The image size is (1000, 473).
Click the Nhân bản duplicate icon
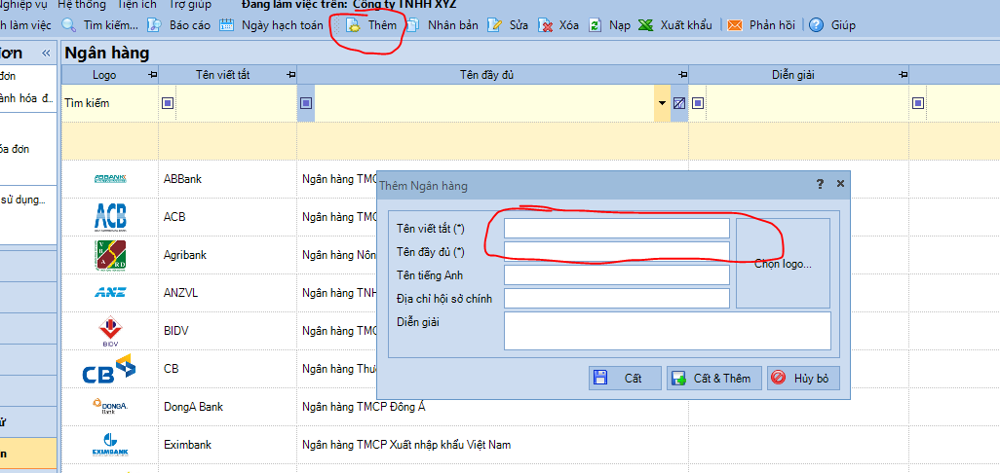(413, 25)
